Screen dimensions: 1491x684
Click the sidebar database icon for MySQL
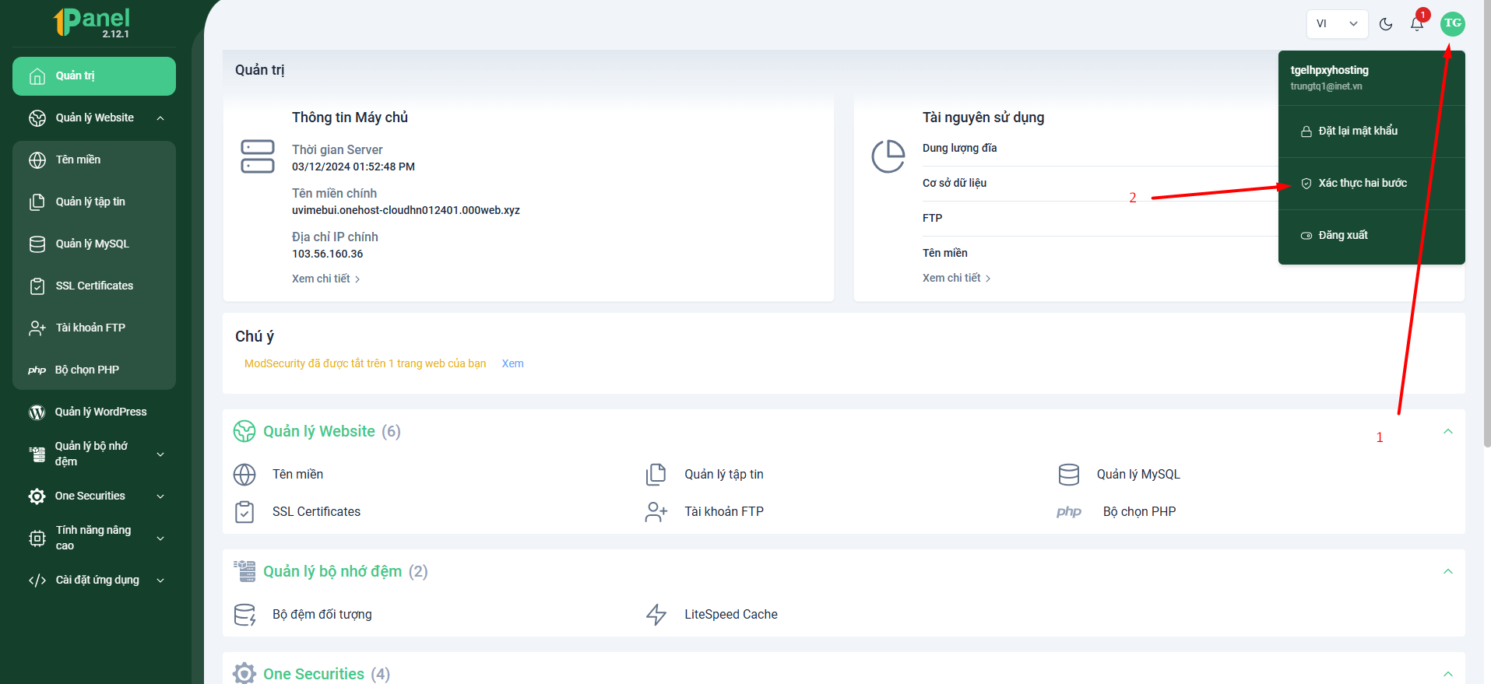(x=37, y=244)
